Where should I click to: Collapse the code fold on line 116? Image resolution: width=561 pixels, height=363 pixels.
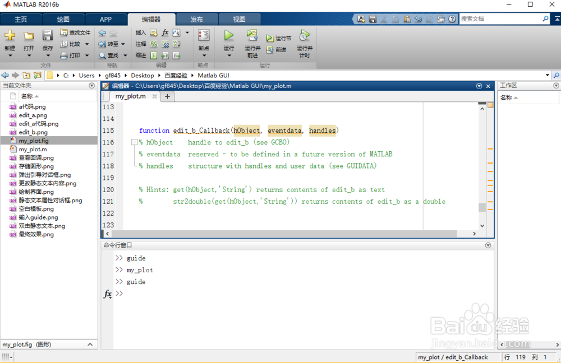[134, 142]
